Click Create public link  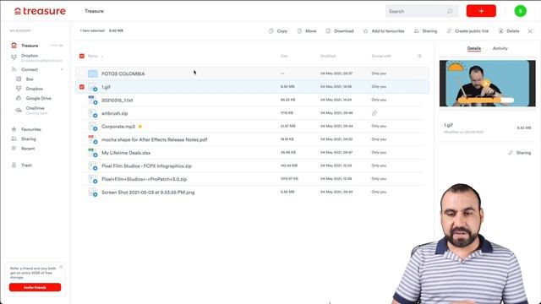coord(467,31)
